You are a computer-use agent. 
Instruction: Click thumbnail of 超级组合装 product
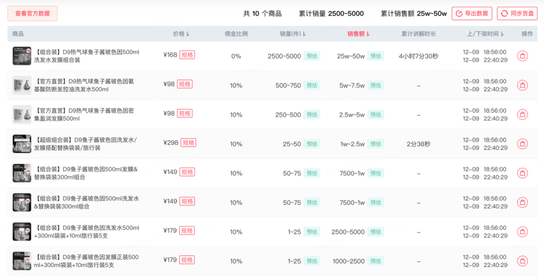[x=22, y=144]
